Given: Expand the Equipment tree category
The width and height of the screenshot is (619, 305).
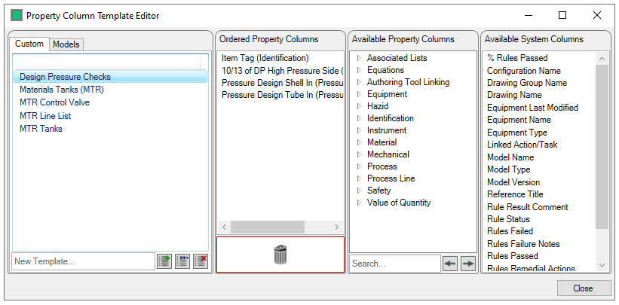Looking at the screenshot, I should tap(359, 94).
